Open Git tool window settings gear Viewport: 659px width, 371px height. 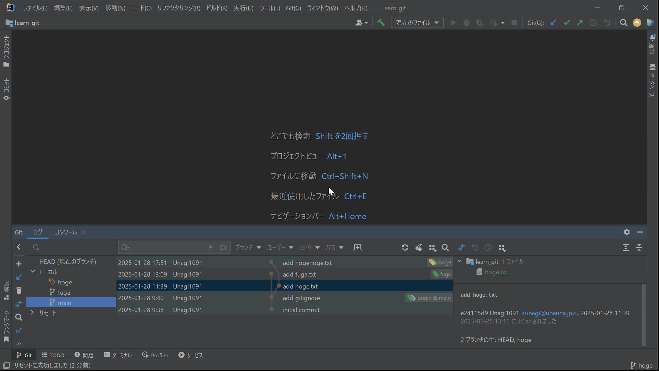(626, 232)
